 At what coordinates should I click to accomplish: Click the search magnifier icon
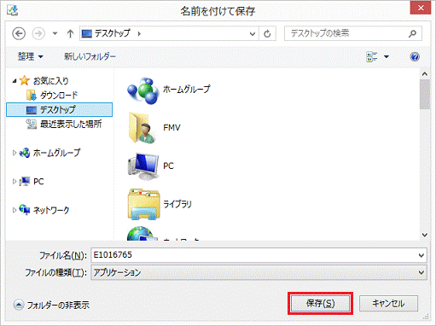click(412, 33)
